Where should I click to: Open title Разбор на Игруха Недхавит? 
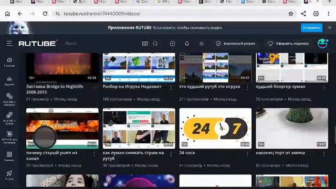pyautogui.click(x=132, y=86)
